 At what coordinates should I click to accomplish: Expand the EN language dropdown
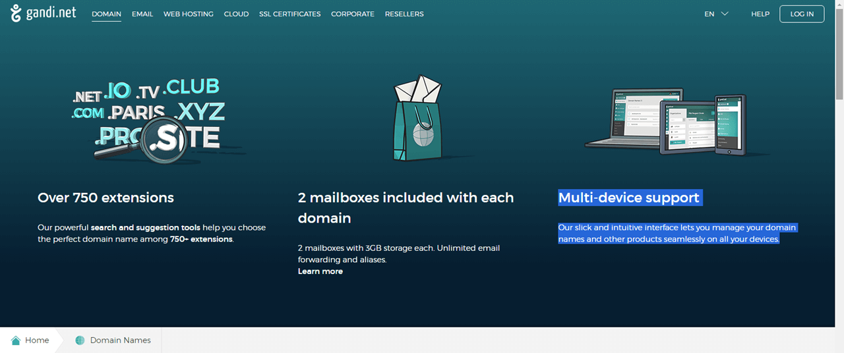tap(716, 14)
